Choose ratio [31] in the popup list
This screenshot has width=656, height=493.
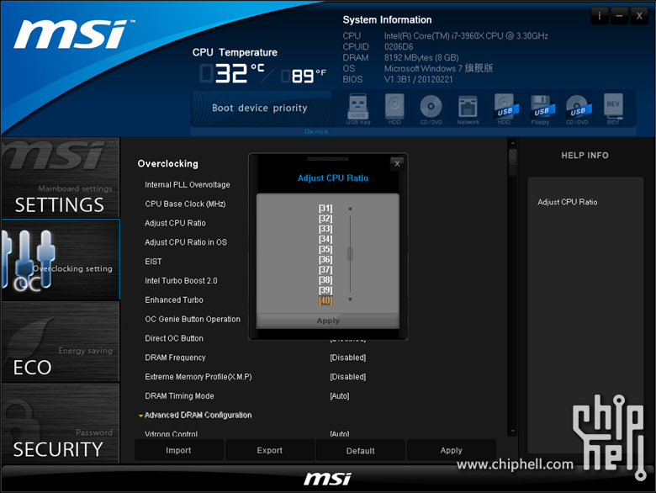coord(325,208)
